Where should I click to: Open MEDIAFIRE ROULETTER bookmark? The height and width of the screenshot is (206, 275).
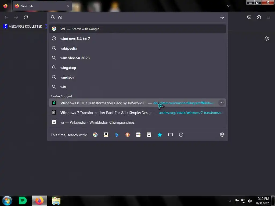(x=23, y=27)
